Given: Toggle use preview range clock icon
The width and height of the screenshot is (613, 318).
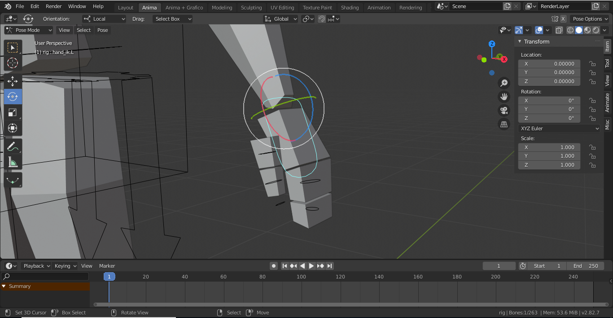Looking at the screenshot, I should click(523, 266).
